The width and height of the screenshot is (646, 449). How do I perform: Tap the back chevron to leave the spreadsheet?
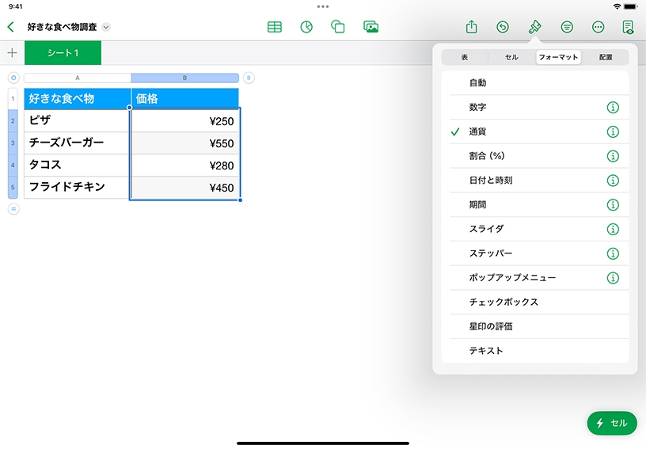[x=10, y=27]
